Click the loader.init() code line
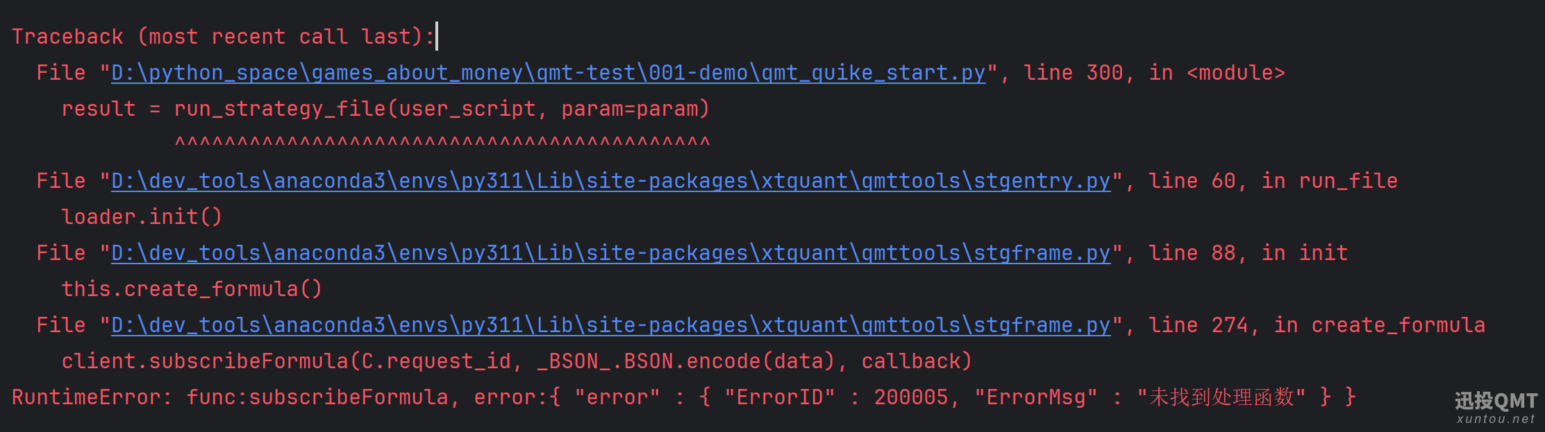Screen dimensions: 1545x432 pyautogui.click(x=142, y=217)
